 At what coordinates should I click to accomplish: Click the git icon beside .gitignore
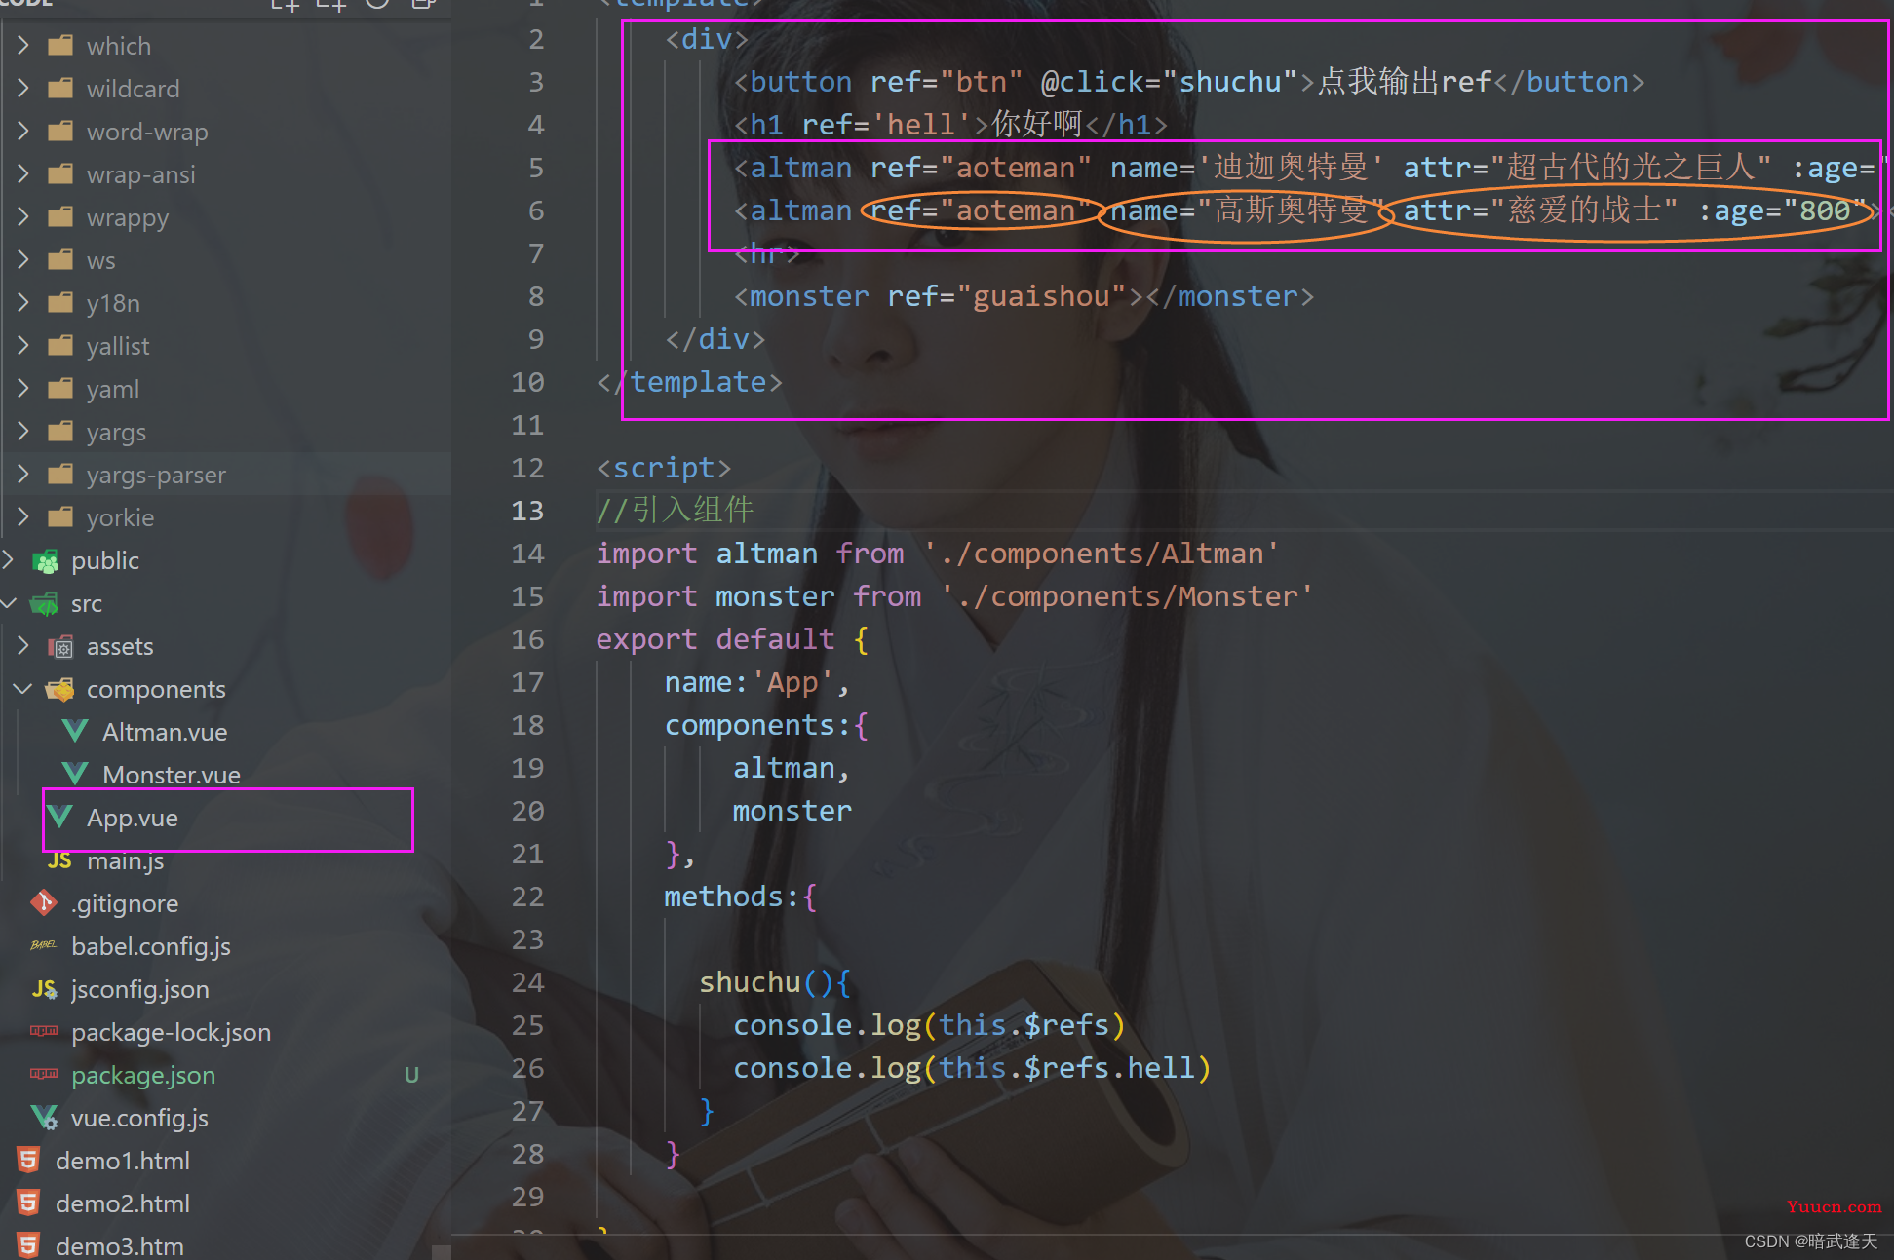[44, 903]
